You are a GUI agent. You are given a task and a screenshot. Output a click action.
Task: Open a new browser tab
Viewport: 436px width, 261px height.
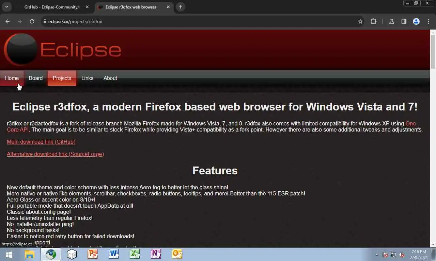(x=181, y=7)
